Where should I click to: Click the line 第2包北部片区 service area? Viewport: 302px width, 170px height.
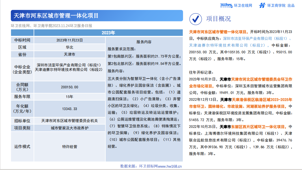pyautogui.click(x=144, y=64)
